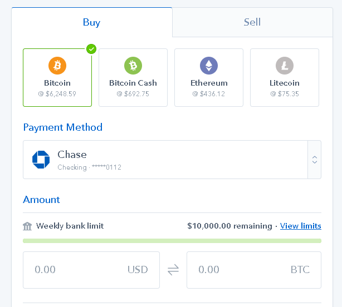Focus the USD amount input field
This screenshot has height=307, width=342.
pyautogui.click(x=91, y=270)
